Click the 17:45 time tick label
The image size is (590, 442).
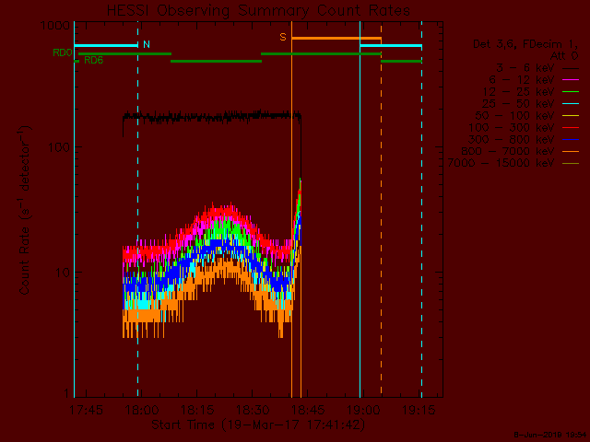[x=86, y=410]
